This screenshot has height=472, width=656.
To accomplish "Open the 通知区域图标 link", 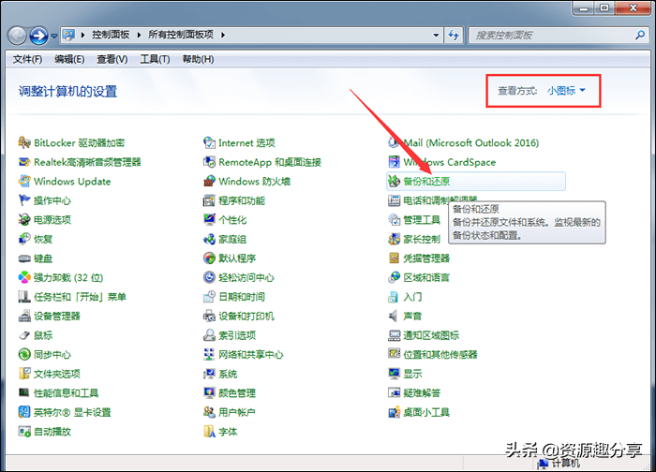I will [431, 335].
